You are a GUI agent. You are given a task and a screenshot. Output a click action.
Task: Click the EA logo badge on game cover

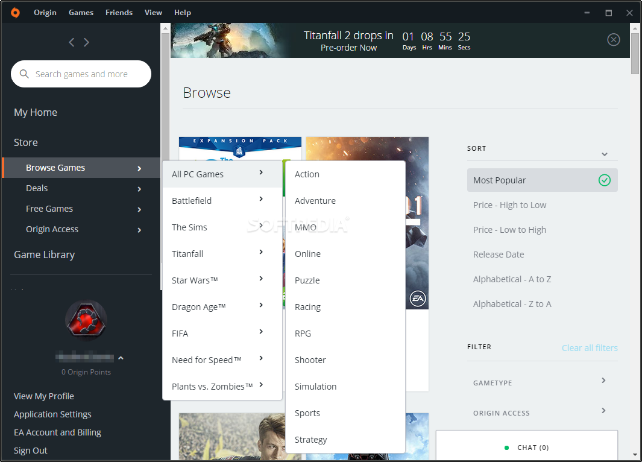[418, 299]
